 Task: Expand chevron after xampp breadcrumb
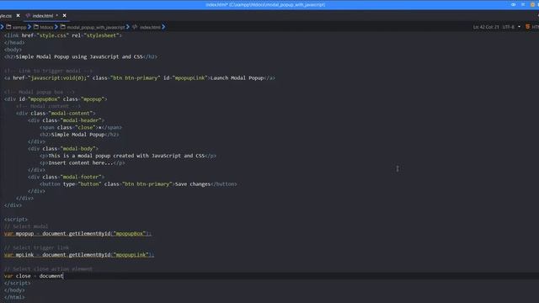pyautogui.click(x=29, y=27)
